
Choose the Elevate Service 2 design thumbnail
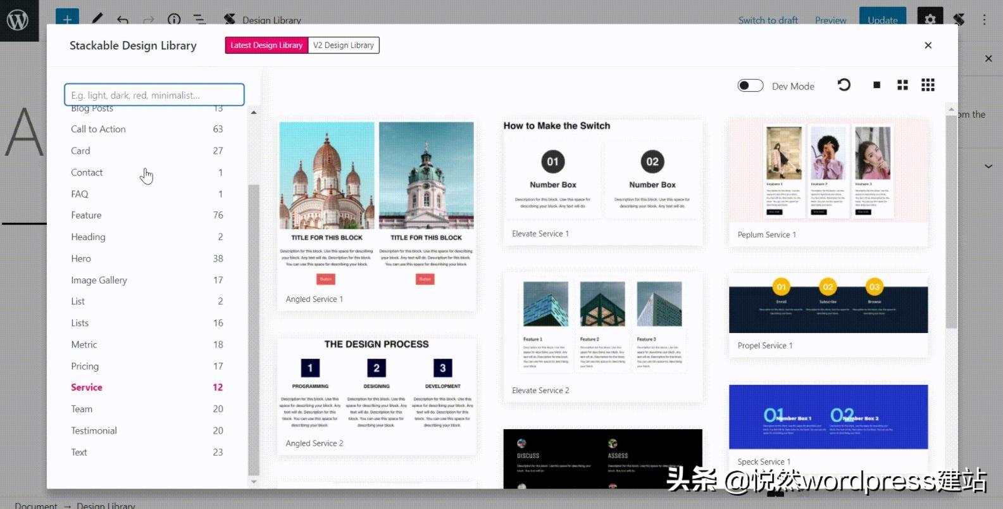point(602,337)
